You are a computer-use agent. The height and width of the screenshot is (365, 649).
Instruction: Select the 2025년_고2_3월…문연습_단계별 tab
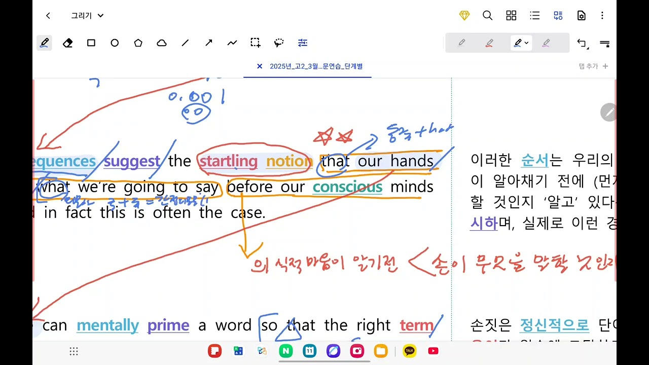point(316,66)
